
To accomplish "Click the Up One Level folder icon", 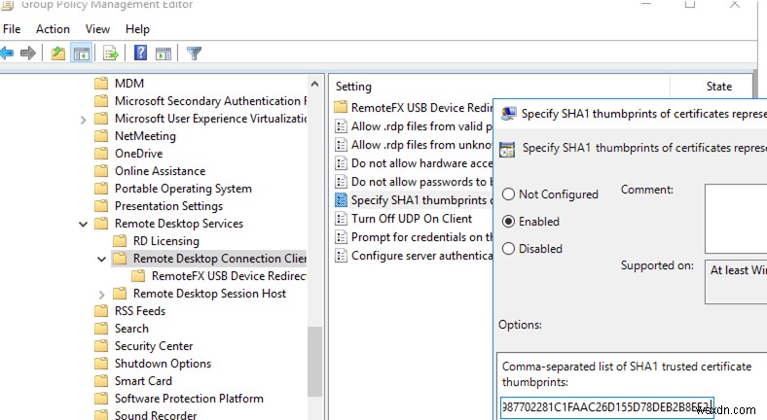I will point(59,53).
